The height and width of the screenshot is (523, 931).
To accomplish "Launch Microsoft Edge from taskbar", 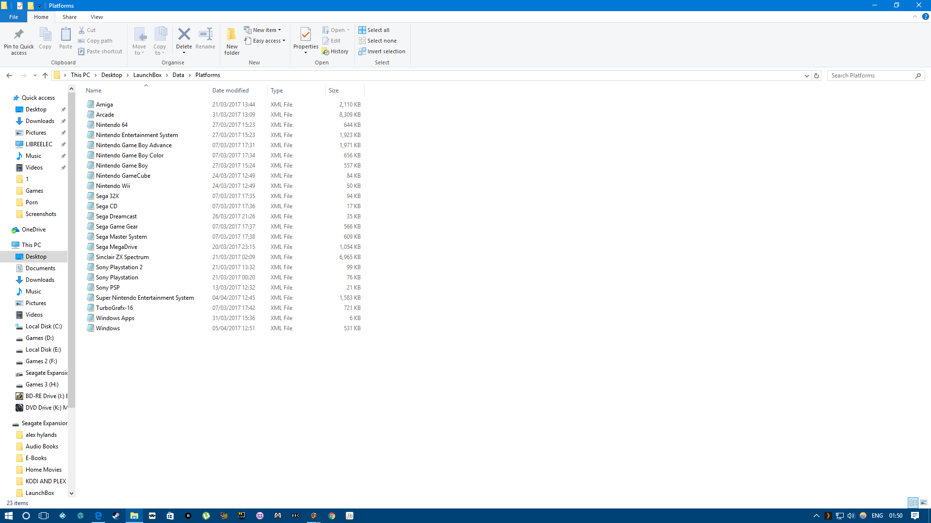I will point(98,516).
